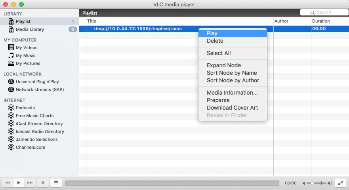Click the My Music note icon
The height and width of the screenshot is (190, 349).
click(11, 55)
